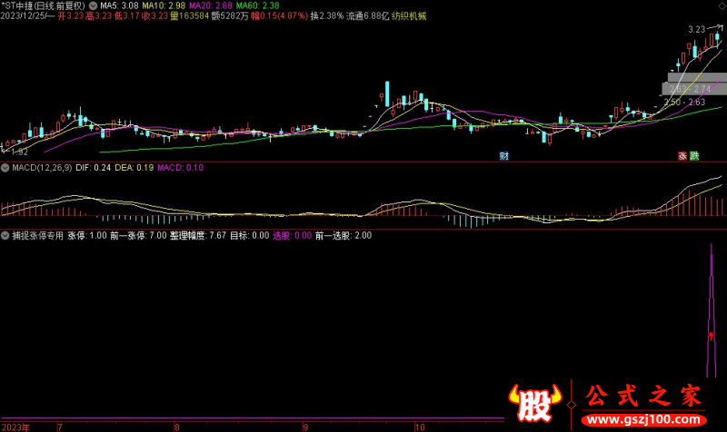
Task: Click the 2.50 - 2.63 price gap label
Action: pyautogui.click(x=684, y=102)
